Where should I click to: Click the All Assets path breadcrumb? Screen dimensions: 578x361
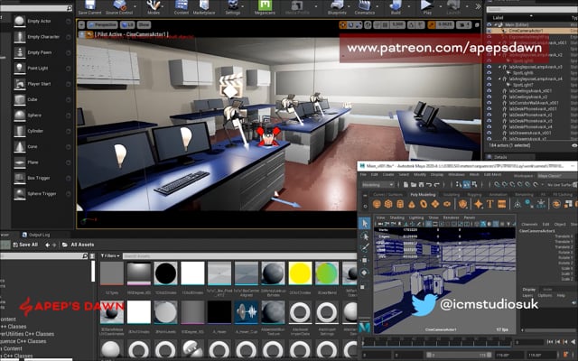click(x=82, y=245)
